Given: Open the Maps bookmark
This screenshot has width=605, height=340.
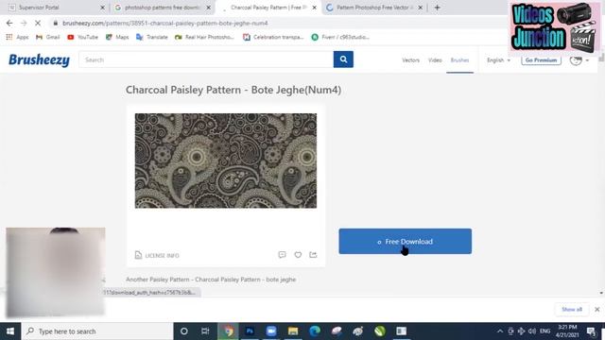Looking at the screenshot, I should coord(117,37).
